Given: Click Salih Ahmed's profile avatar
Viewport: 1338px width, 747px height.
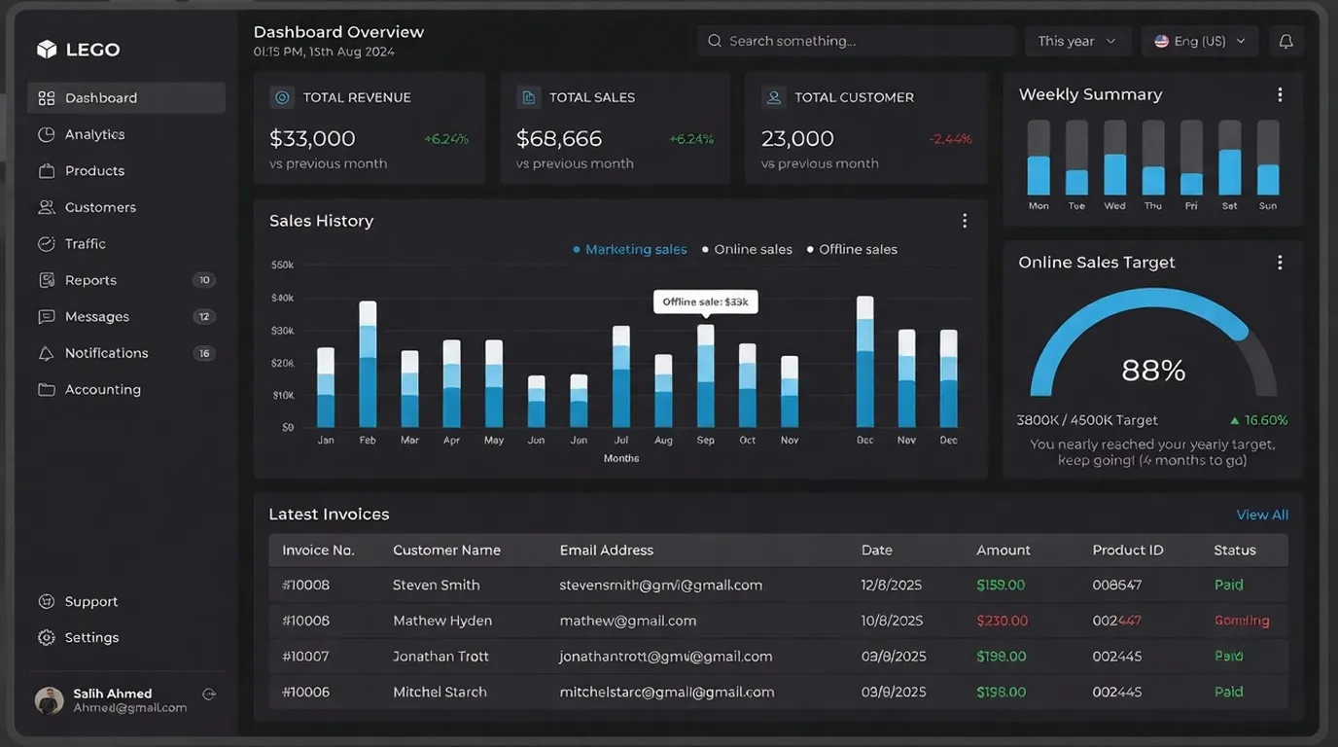Looking at the screenshot, I should pos(50,700).
